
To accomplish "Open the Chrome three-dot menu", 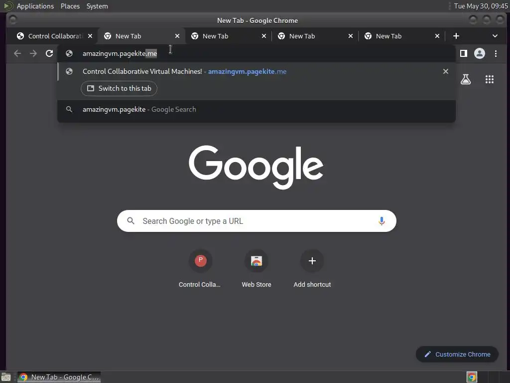I will pos(496,53).
